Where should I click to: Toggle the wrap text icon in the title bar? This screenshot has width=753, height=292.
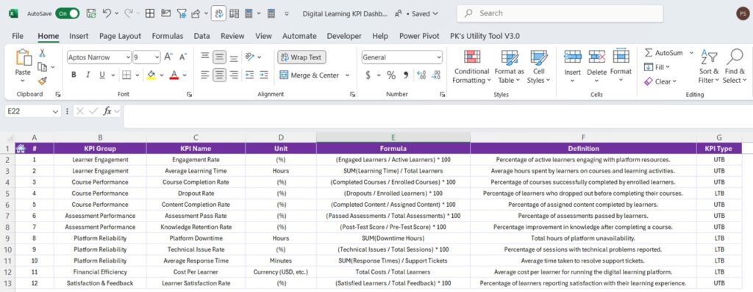(x=218, y=13)
